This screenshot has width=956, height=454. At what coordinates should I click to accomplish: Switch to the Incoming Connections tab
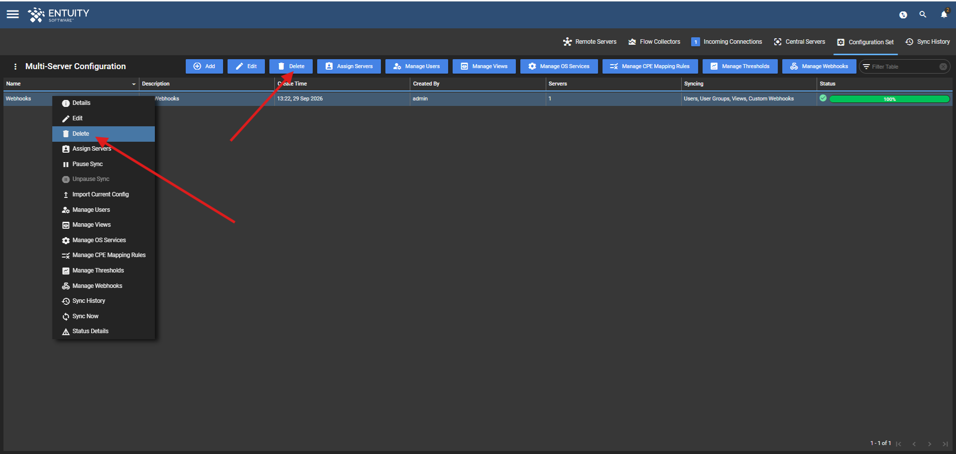click(726, 42)
